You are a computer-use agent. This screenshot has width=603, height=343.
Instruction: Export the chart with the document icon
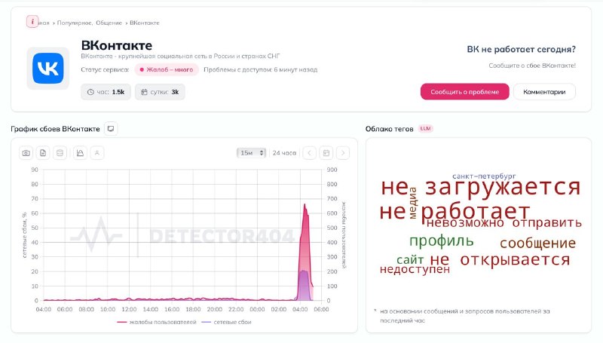(43, 153)
